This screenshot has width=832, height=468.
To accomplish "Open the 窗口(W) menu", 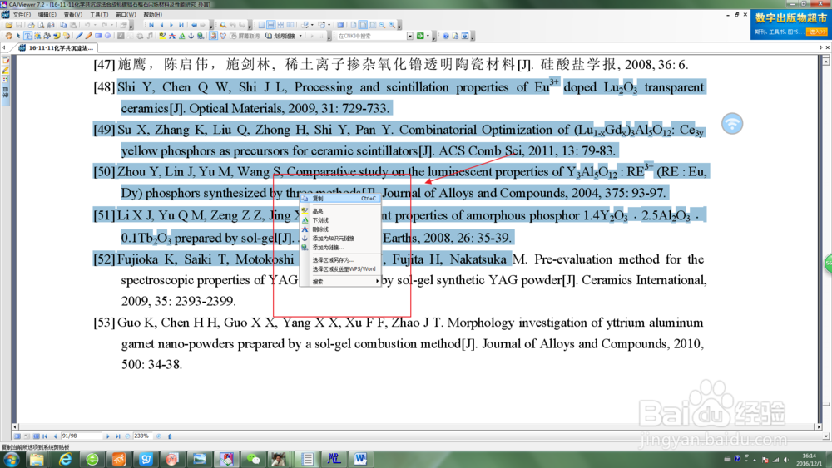I will (x=126, y=15).
